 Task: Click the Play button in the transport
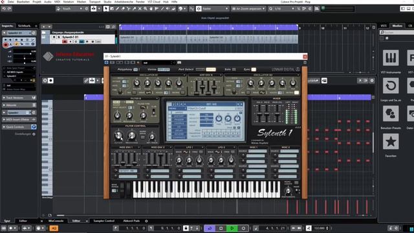click(x=232, y=228)
